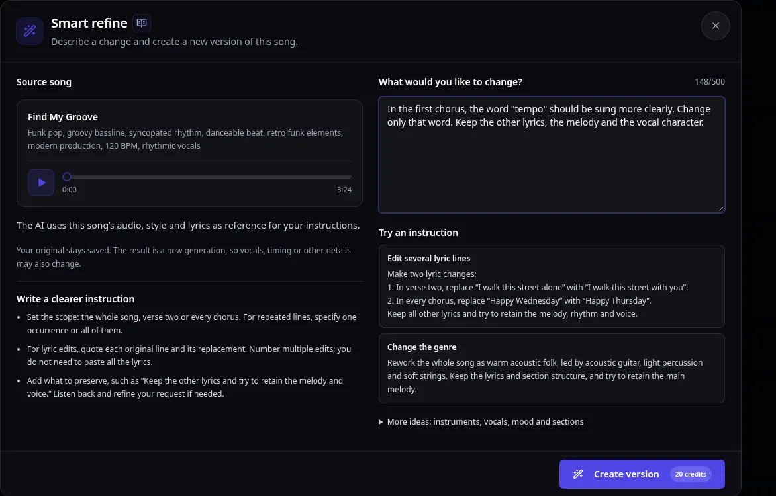Click the "Try an instruction" heading
The height and width of the screenshot is (496, 776).
coord(418,233)
